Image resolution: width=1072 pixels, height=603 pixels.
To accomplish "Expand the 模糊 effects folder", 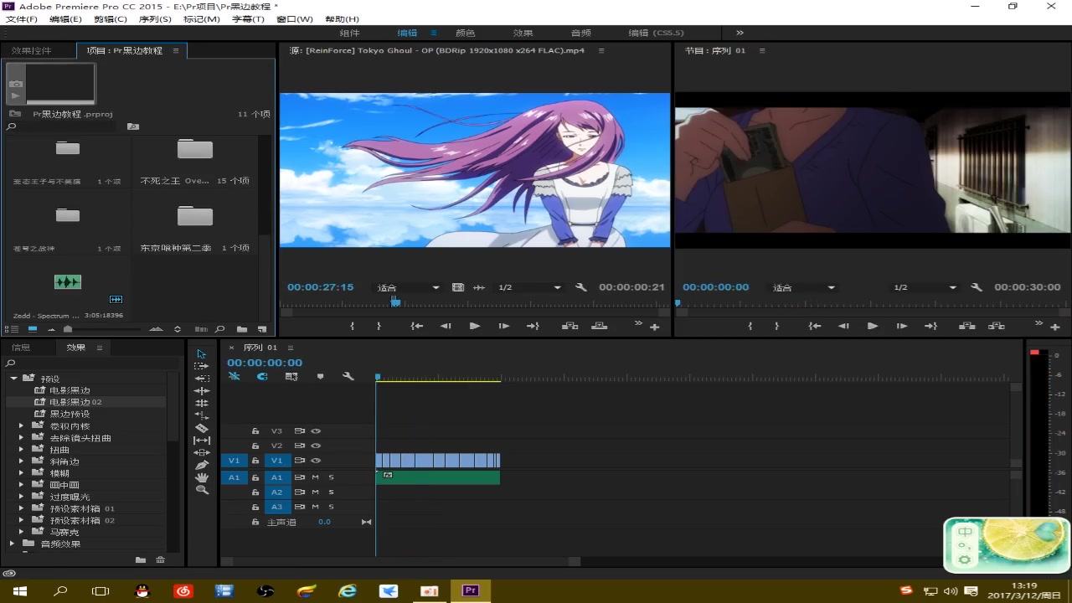I will pos(22,473).
